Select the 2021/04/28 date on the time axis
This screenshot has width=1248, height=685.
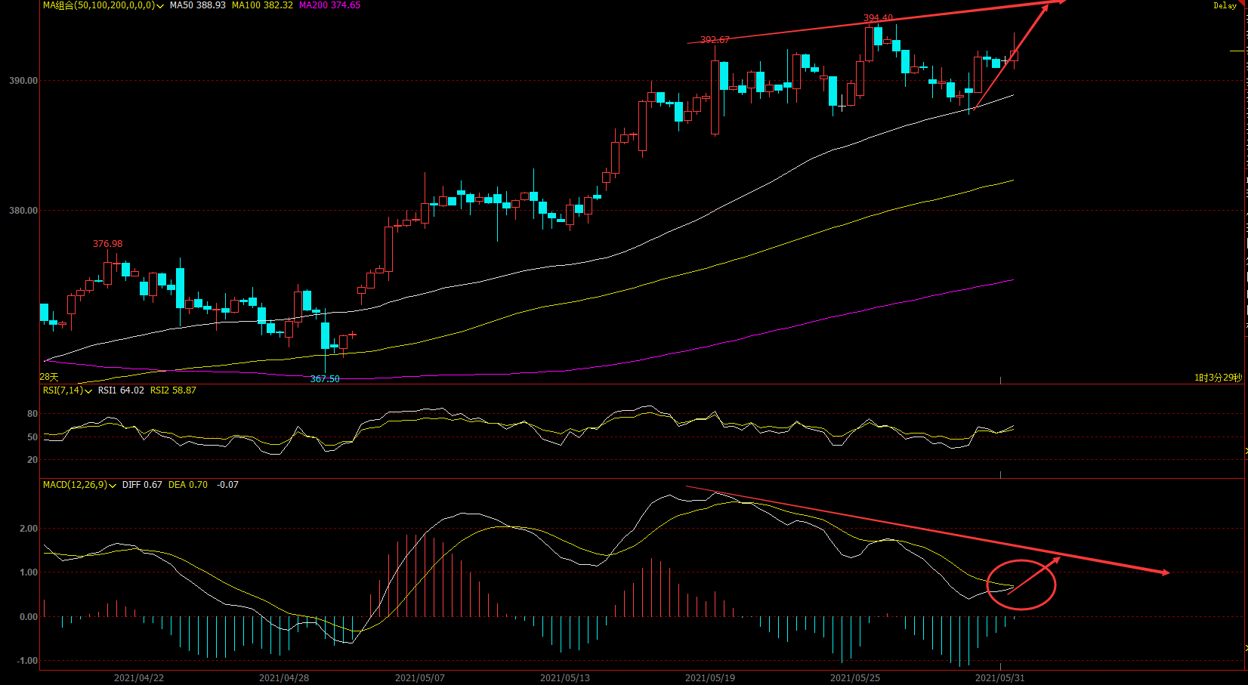tap(284, 678)
